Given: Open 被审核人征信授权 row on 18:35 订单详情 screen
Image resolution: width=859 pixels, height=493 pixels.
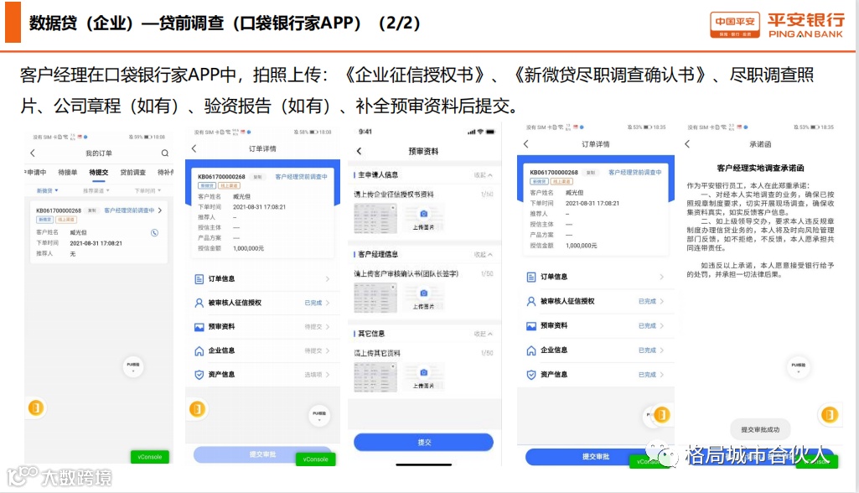Looking at the screenshot, I should (596, 301).
